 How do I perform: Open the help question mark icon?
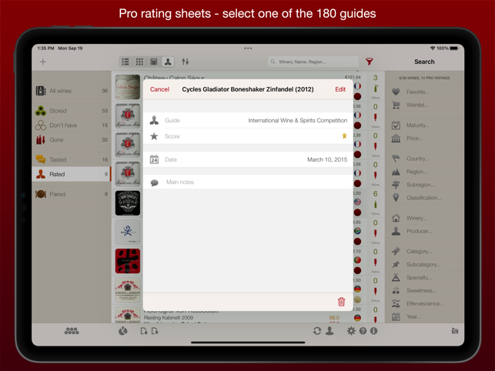[x=363, y=331]
